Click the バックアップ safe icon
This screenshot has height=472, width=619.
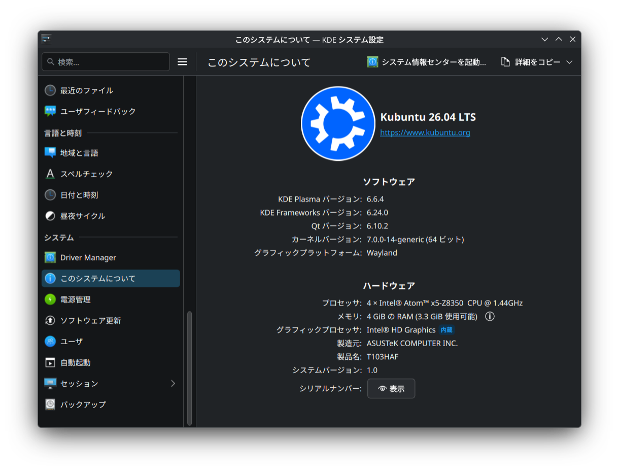tap(50, 404)
